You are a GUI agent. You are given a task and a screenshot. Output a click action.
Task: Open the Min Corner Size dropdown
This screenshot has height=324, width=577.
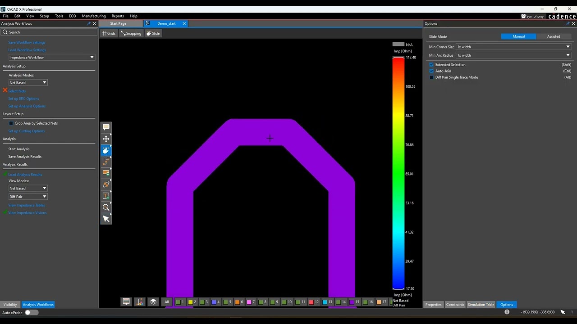(x=513, y=47)
